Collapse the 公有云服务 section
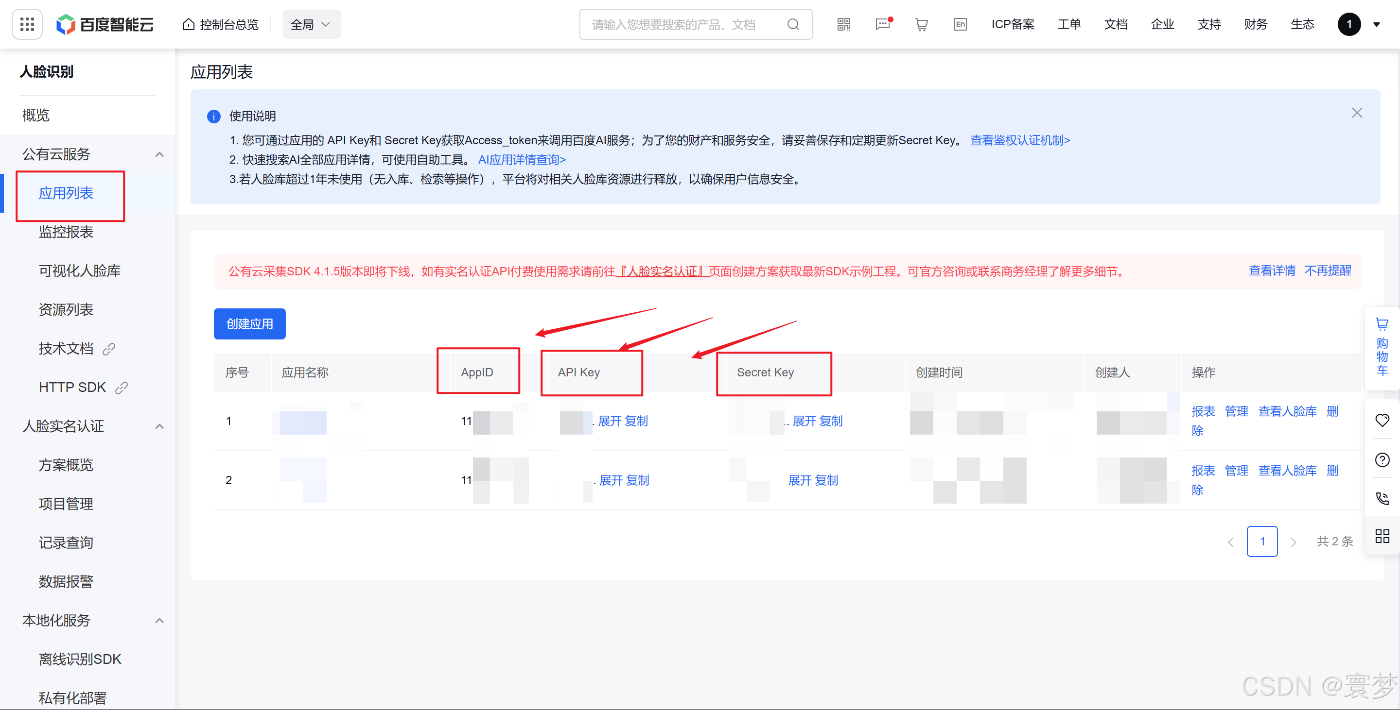Image resolution: width=1400 pixels, height=710 pixels. click(x=159, y=154)
